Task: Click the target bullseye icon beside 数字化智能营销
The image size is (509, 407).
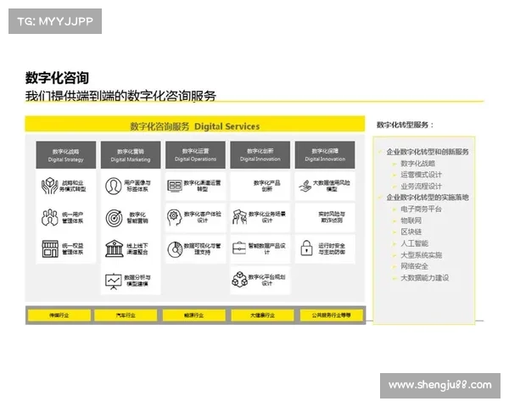Action: pyautogui.click(x=114, y=217)
